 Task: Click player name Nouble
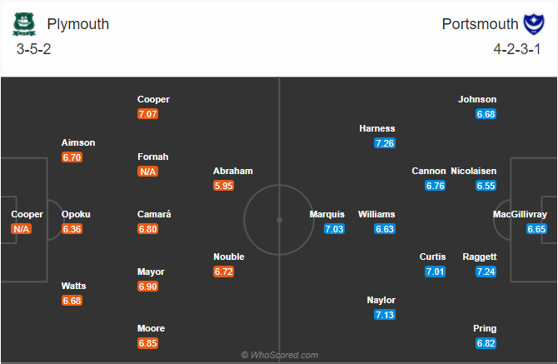click(x=229, y=257)
